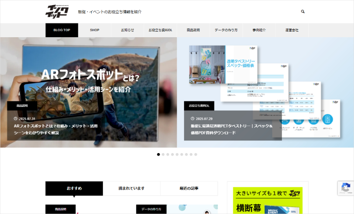Viewport: 354px width, 214px height.
Task: Go to SHOP menu item
Action: [95, 30]
